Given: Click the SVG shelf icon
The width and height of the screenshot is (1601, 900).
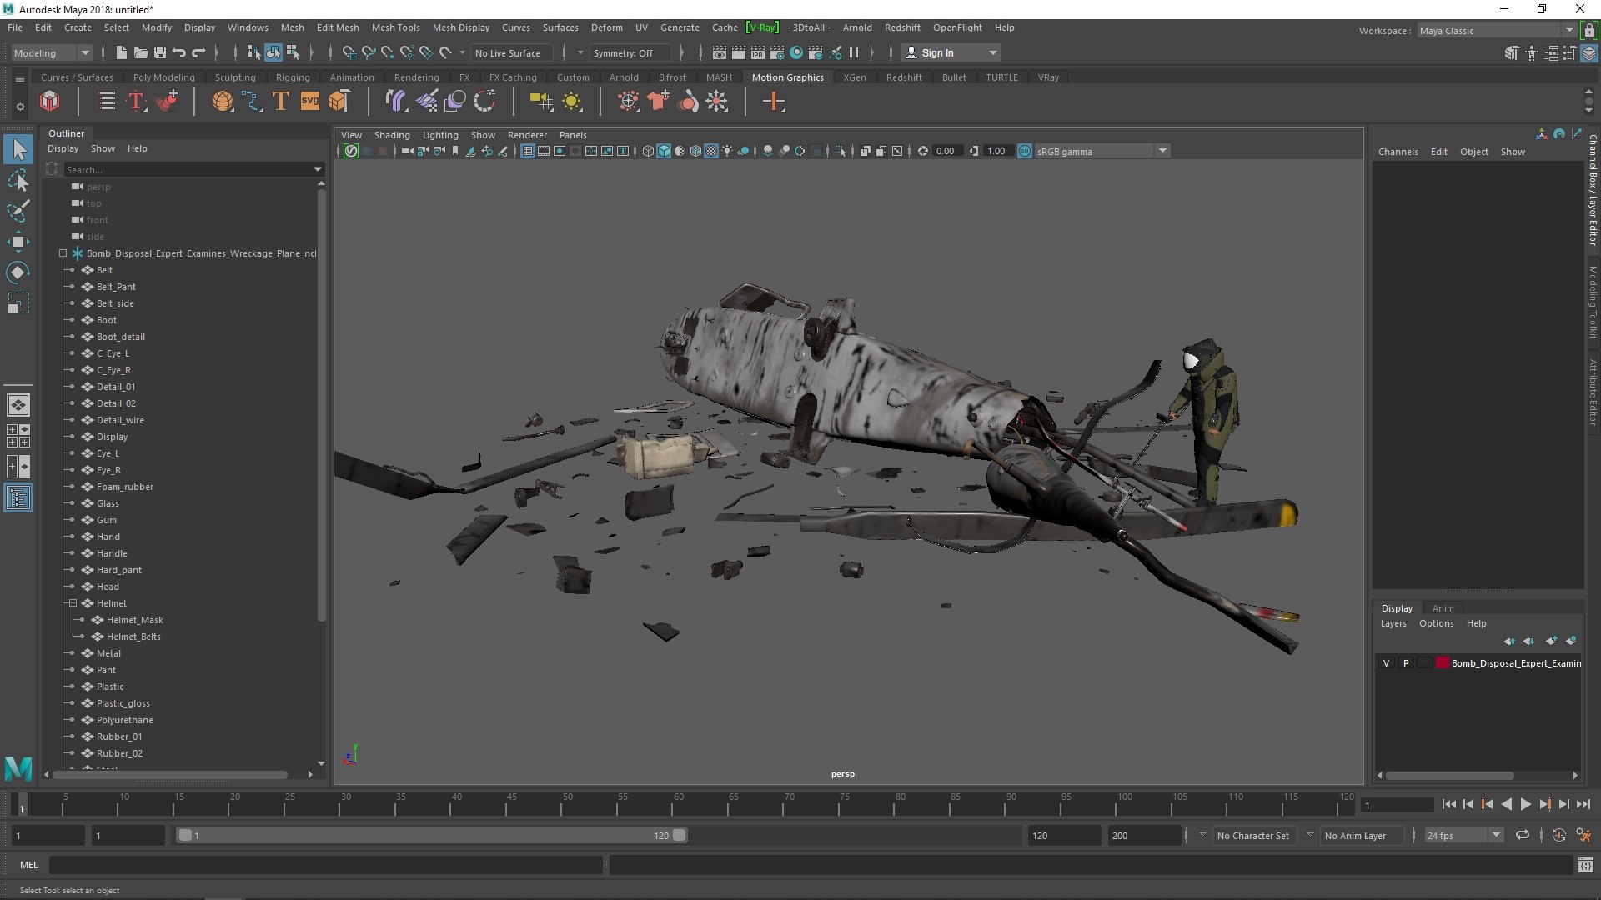Looking at the screenshot, I should tap(309, 102).
